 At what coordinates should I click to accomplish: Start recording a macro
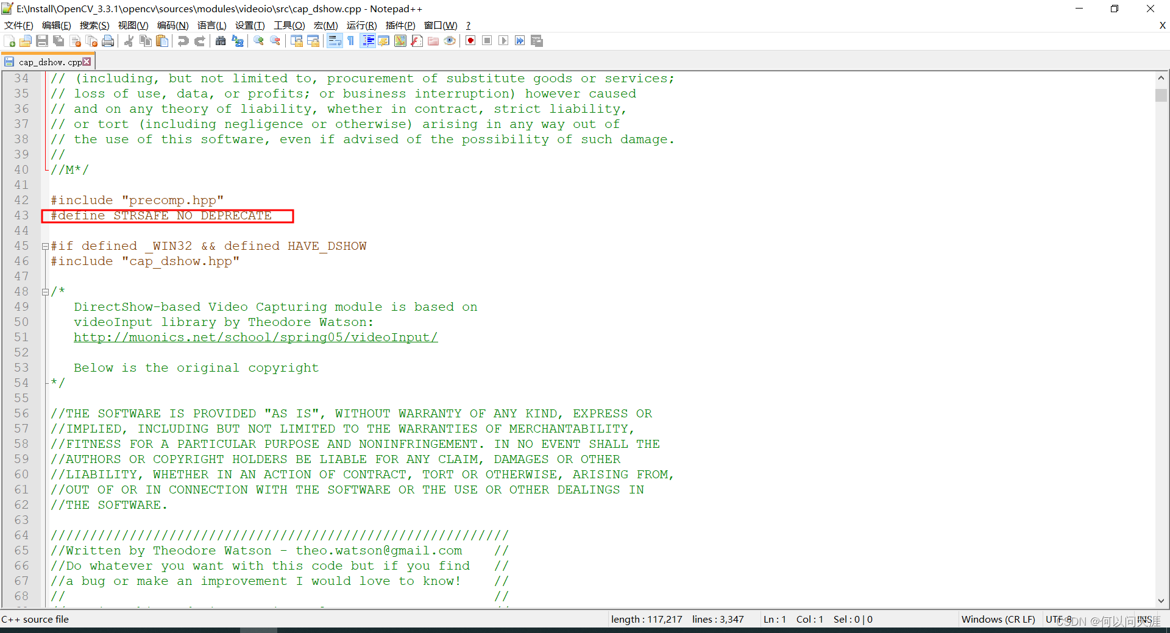tap(470, 41)
